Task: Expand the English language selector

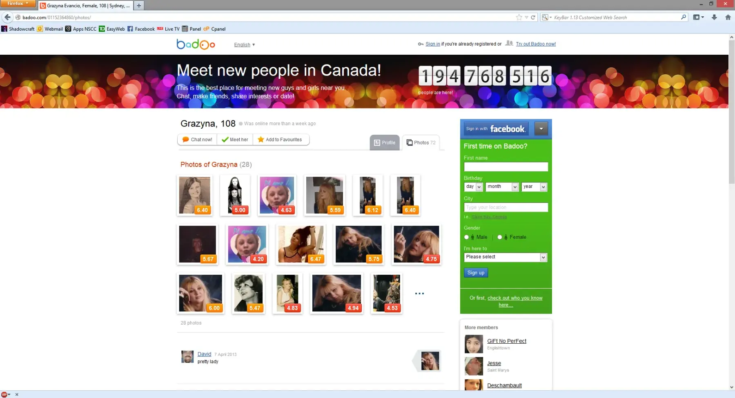Action: click(x=245, y=44)
